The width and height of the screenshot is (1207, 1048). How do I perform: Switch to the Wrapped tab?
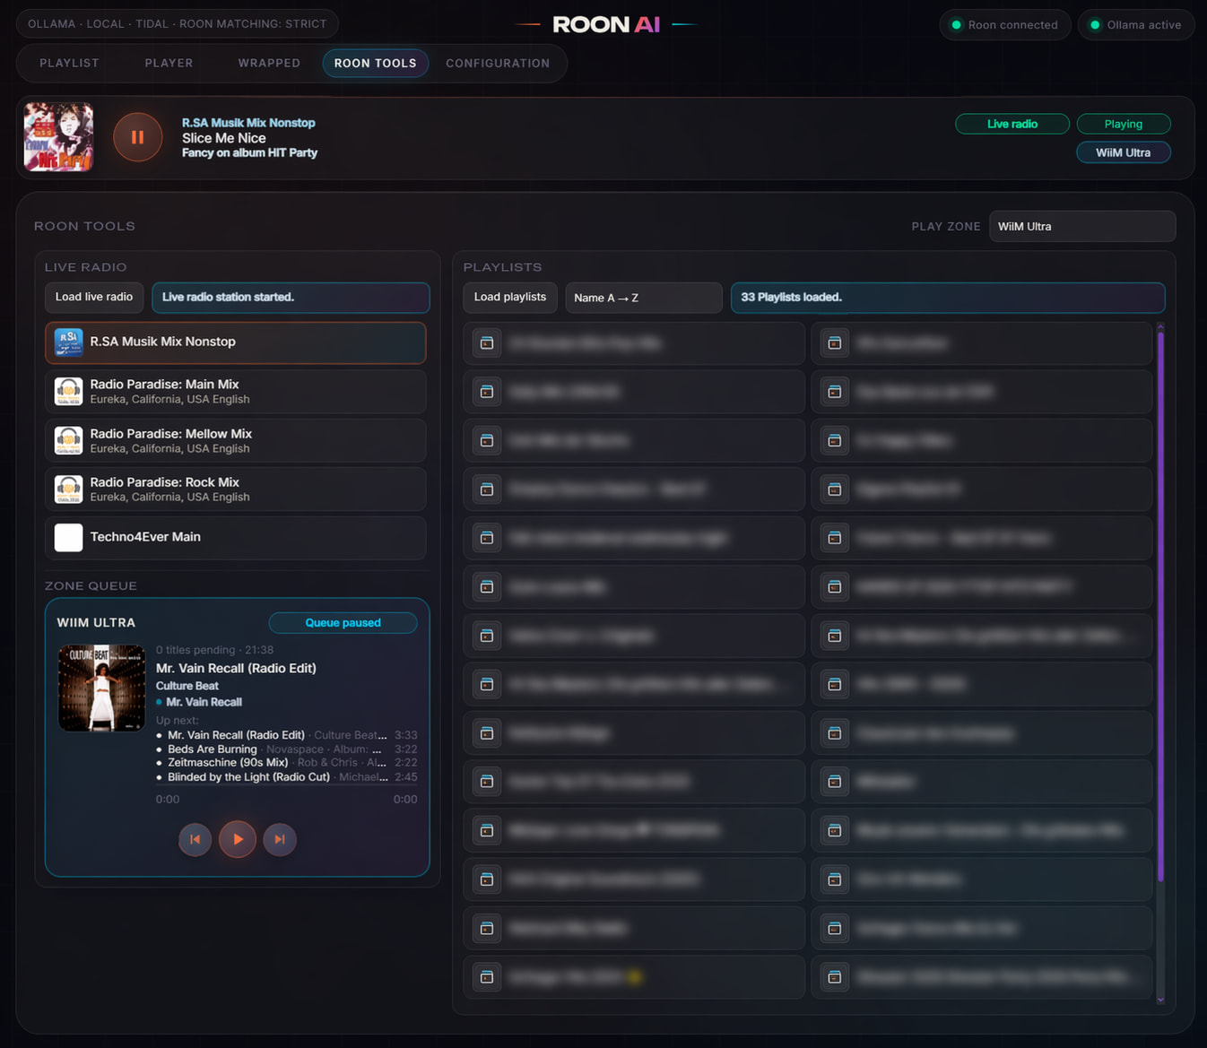(269, 63)
